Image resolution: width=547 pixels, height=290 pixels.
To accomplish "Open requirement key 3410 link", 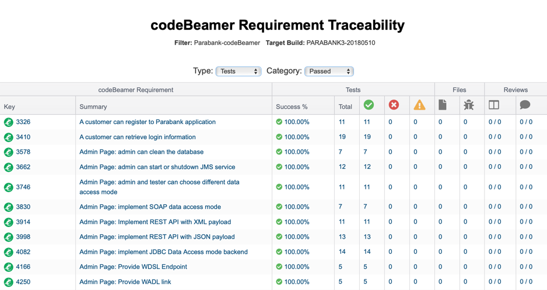I will [x=23, y=137].
